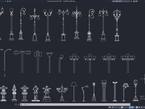Screen dimensions: 145x109
Task: Toggle annotation visibility in the status bar
Action: point(137,107)
